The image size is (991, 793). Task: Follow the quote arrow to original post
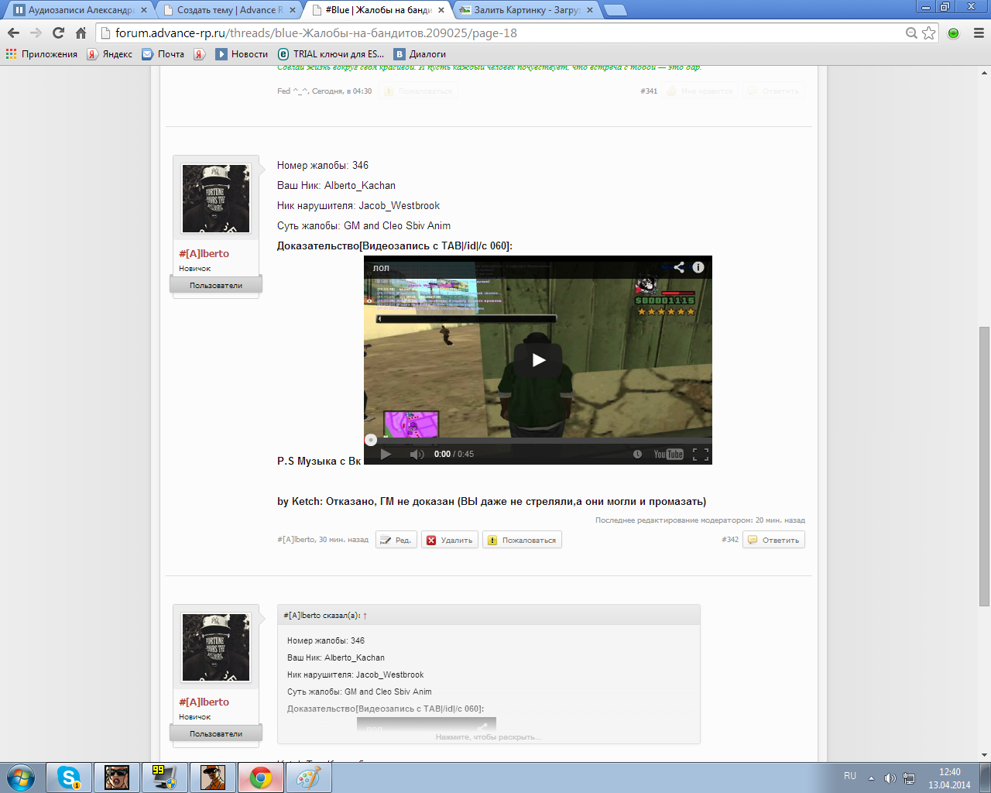point(365,616)
